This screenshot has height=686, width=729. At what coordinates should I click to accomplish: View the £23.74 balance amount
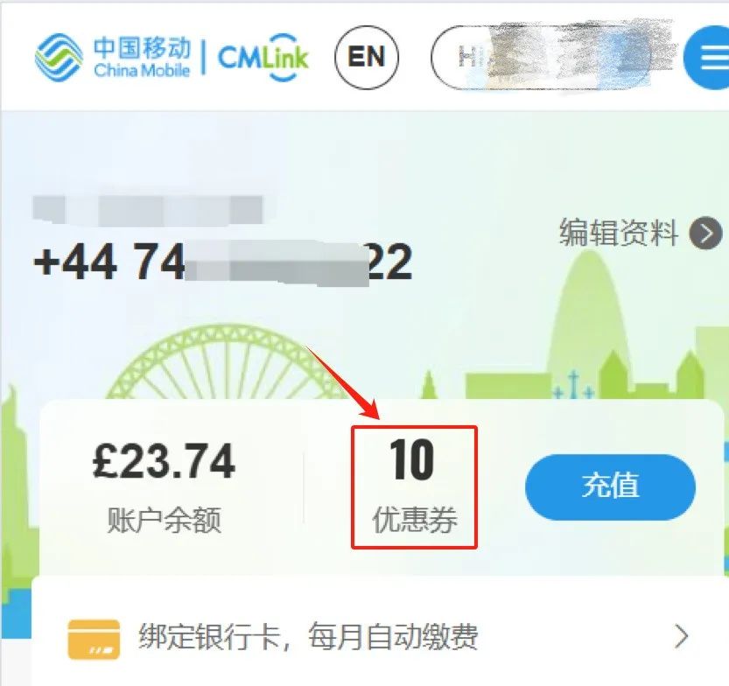[164, 461]
